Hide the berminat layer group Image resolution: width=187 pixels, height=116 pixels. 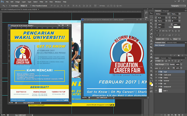tap(156, 81)
